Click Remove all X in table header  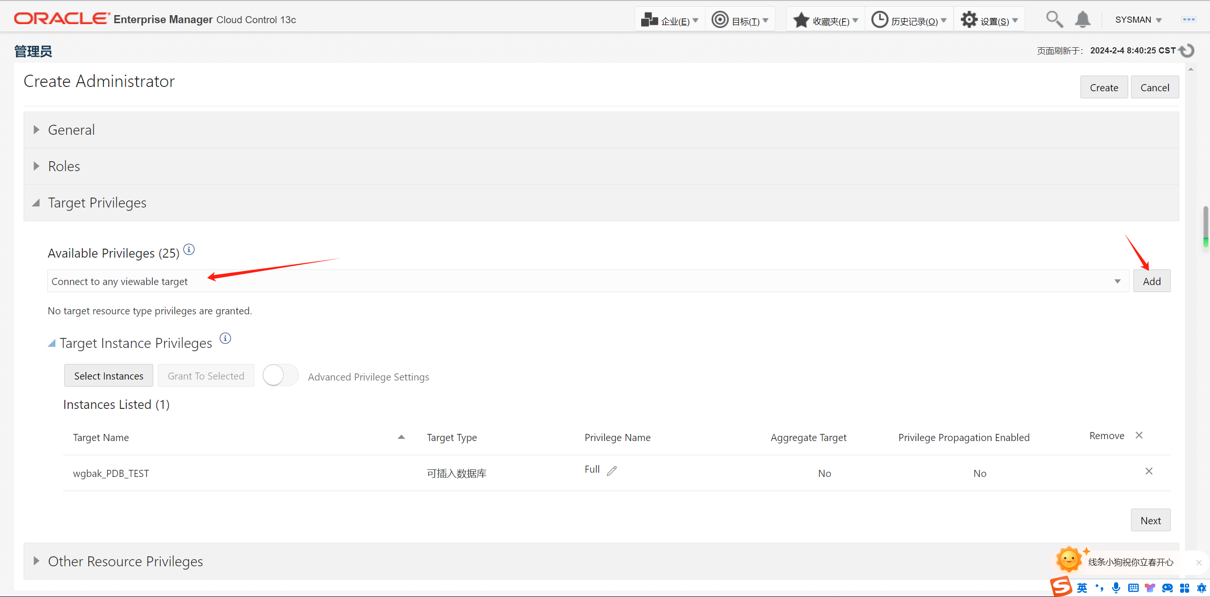tap(1139, 435)
